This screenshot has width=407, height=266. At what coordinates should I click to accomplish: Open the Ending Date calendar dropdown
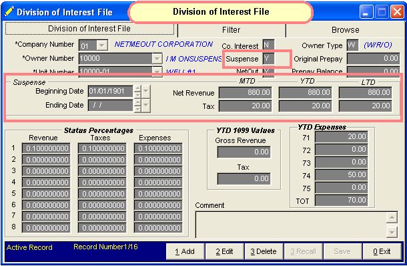[146, 105]
